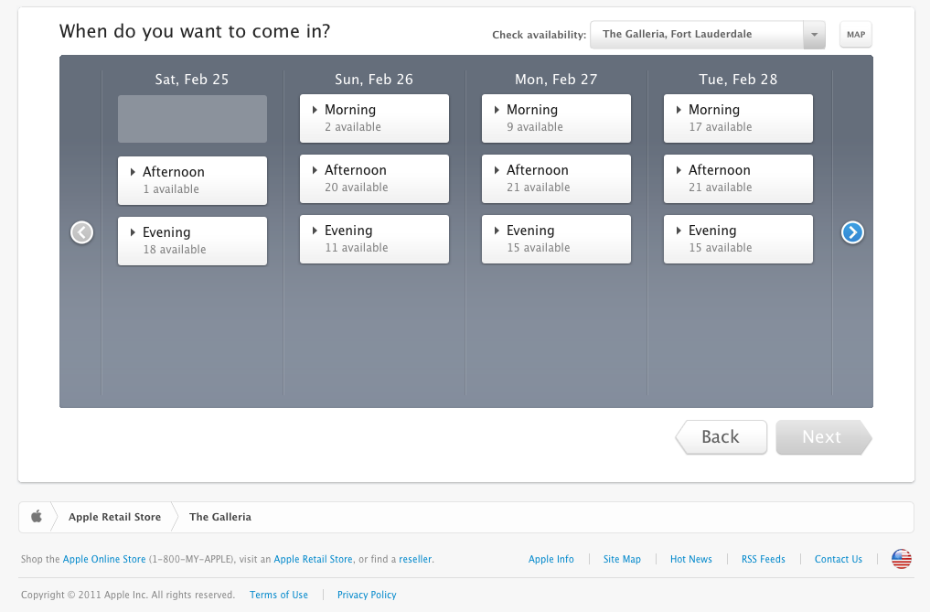Follow the Apple Online Store link
Image resolution: width=930 pixels, height=612 pixels.
click(104, 559)
